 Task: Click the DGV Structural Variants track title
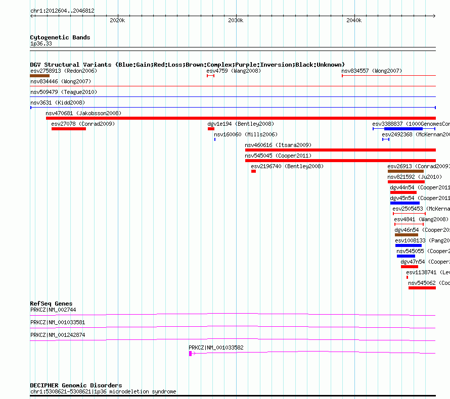[x=188, y=65]
